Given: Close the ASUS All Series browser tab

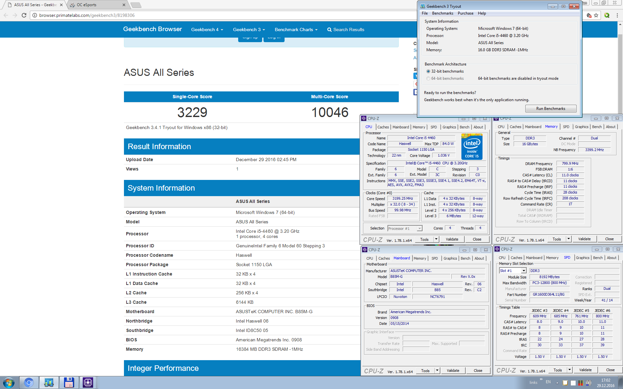Looking at the screenshot, I should click(x=61, y=5).
